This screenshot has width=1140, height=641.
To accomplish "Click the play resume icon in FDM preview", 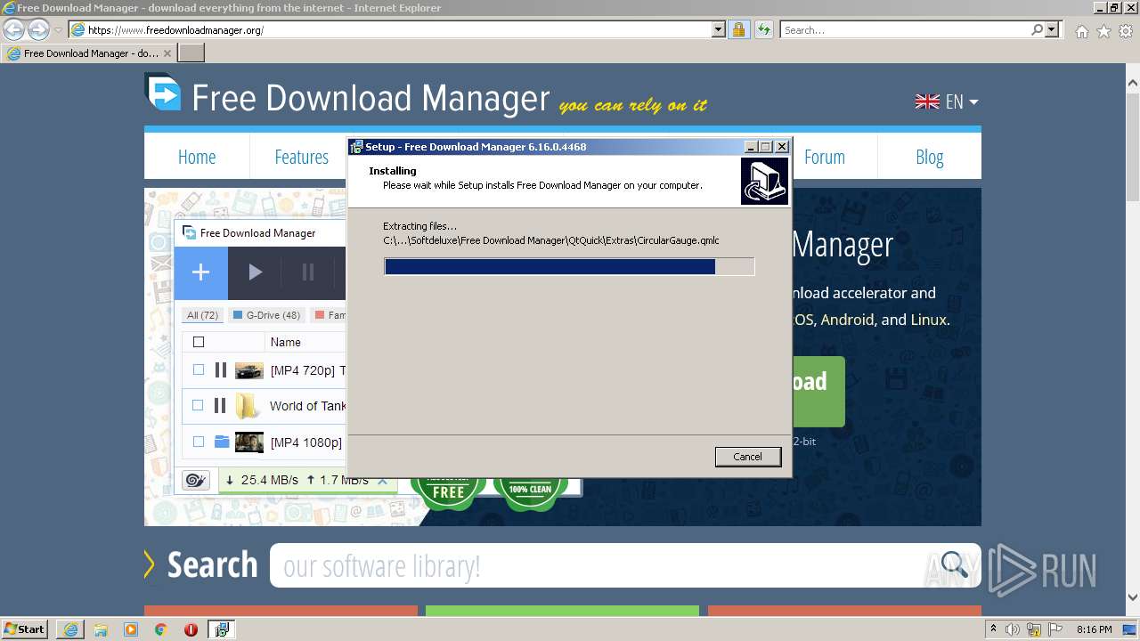I will (x=255, y=272).
